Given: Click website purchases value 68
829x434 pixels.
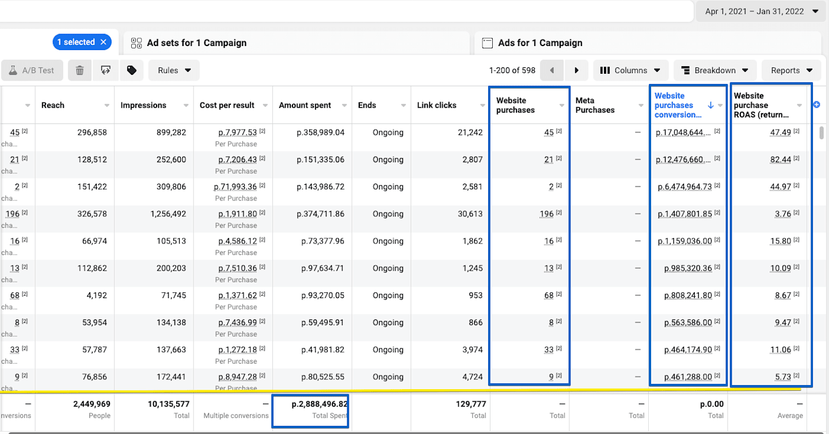Looking at the screenshot, I should [549, 296].
